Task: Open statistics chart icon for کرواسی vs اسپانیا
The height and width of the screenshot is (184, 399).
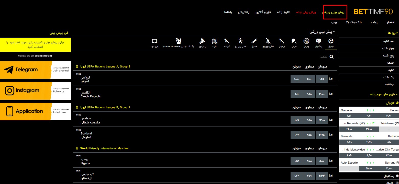Action: tap(331, 79)
